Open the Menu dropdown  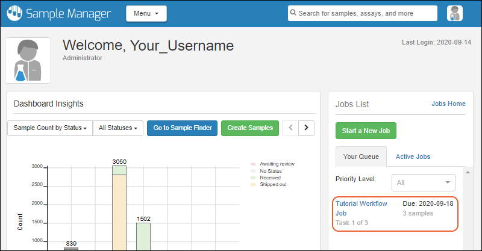coord(146,13)
